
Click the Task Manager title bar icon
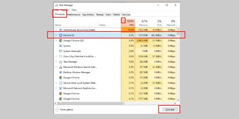(x=56, y=5)
